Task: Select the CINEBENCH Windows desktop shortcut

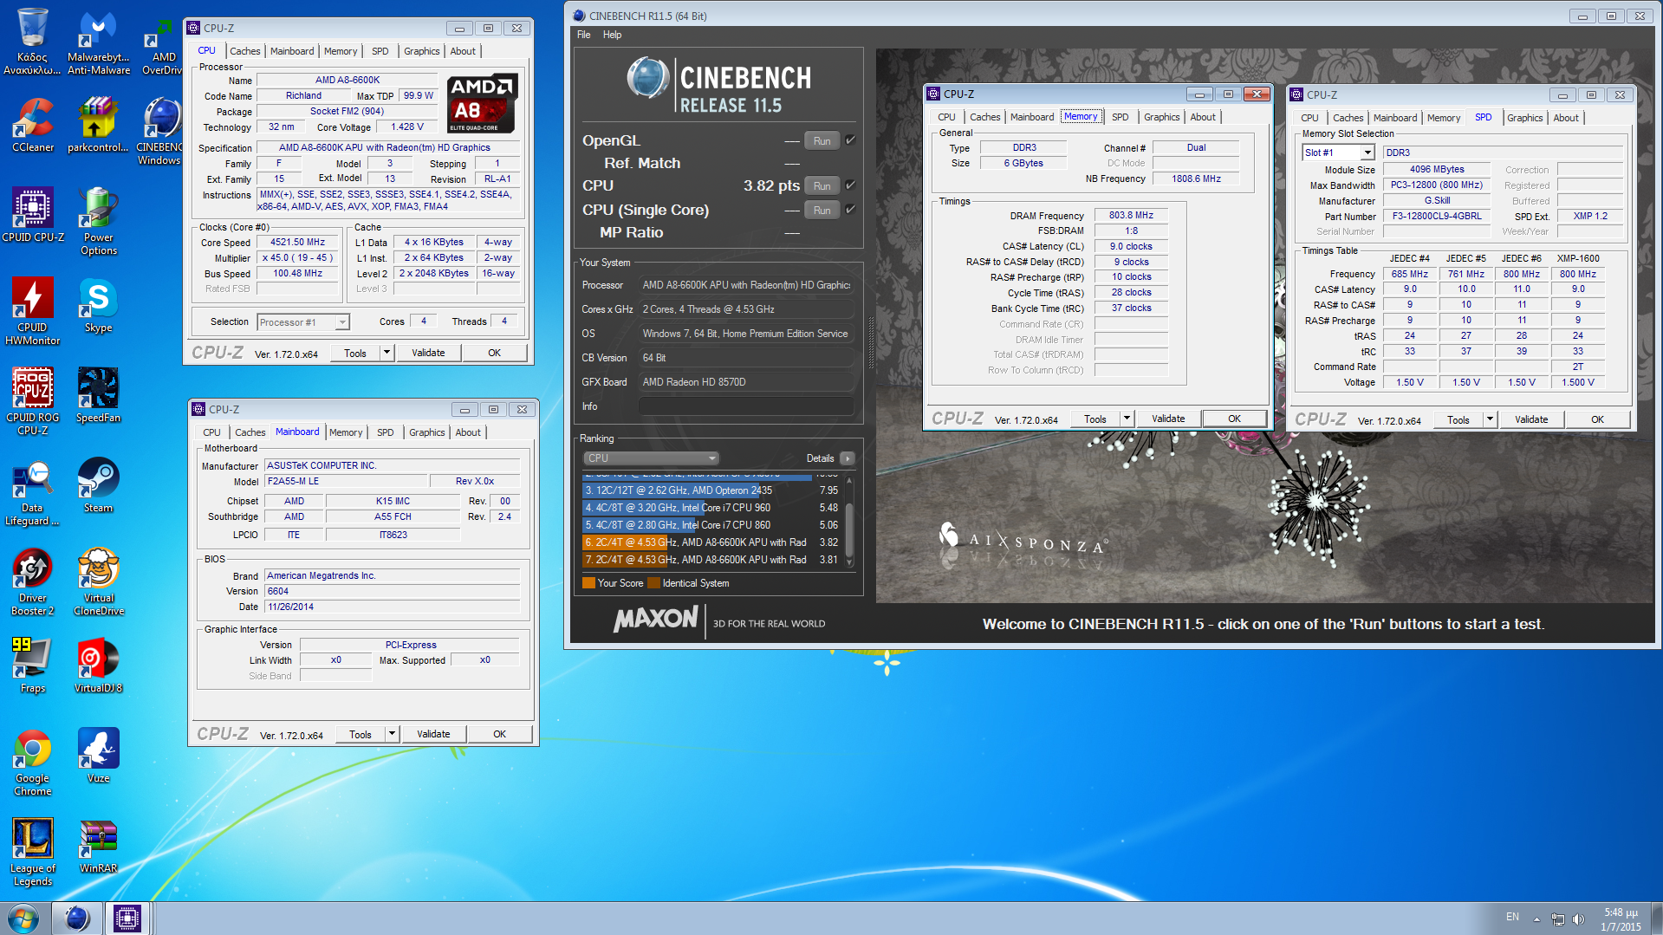Action: click(x=160, y=131)
